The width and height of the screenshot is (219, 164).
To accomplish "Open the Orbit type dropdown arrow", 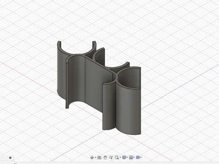I will point(95,157).
